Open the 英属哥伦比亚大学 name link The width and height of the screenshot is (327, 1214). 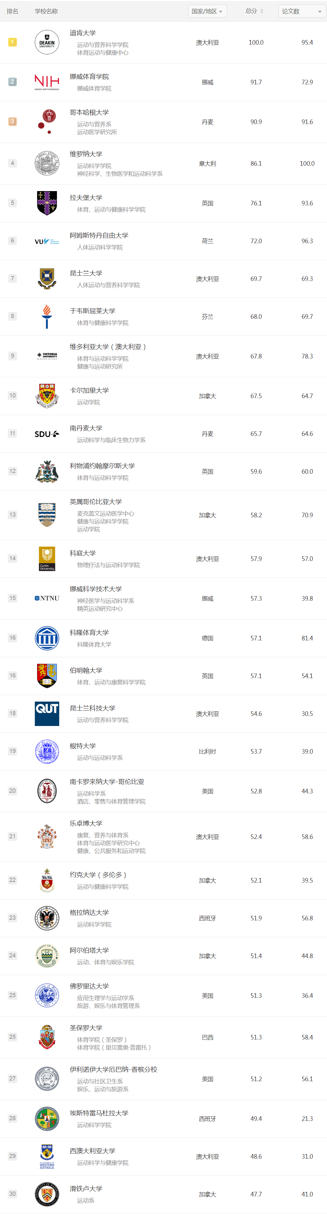coord(96,502)
